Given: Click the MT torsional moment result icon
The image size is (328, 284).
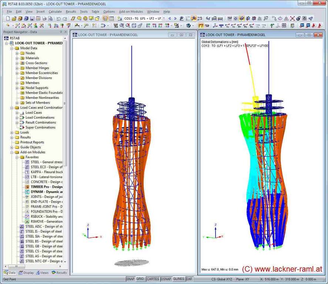Looking at the screenshot, I should [x=239, y=26].
